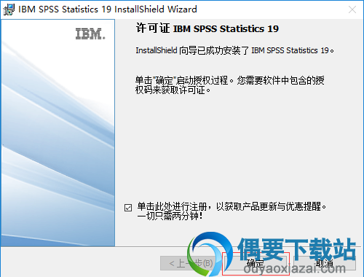Click the bold IBM SPSS Statistics 19 heading
The image size is (364, 277).
(226, 28)
